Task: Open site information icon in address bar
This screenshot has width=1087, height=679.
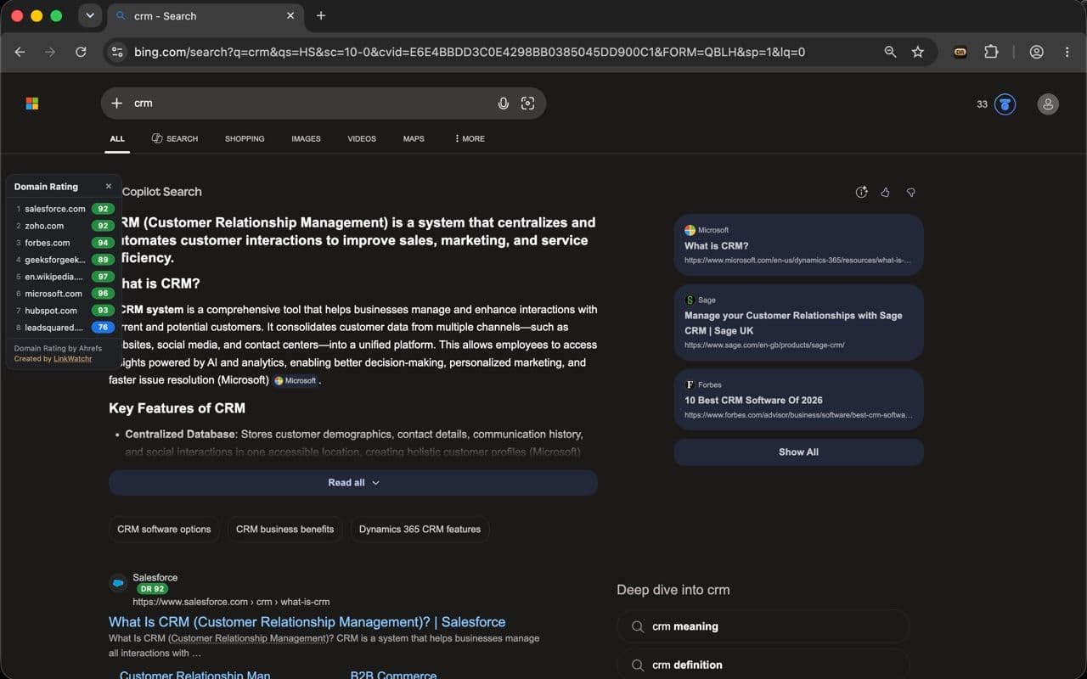Action: tap(118, 52)
